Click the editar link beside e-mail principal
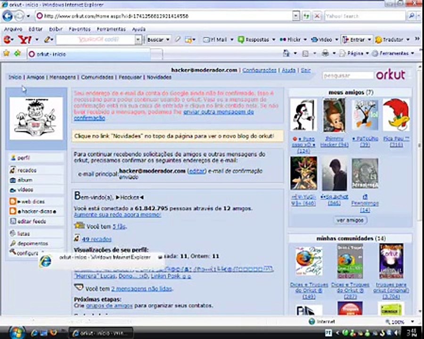Viewport: 424px width, 339px height. 196,171
